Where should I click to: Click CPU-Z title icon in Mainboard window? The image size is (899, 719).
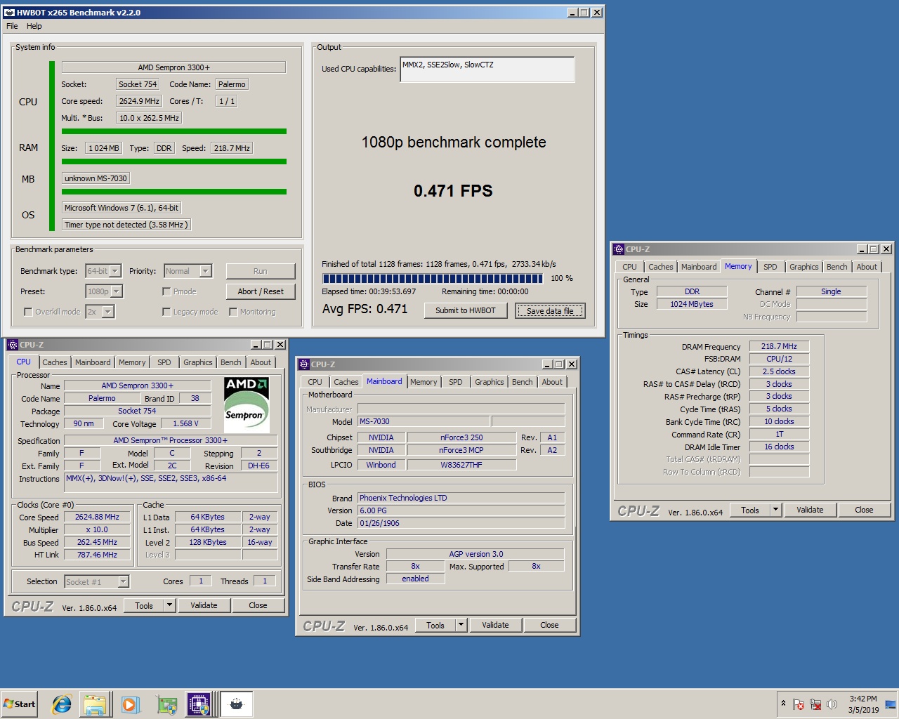point(304,364)
